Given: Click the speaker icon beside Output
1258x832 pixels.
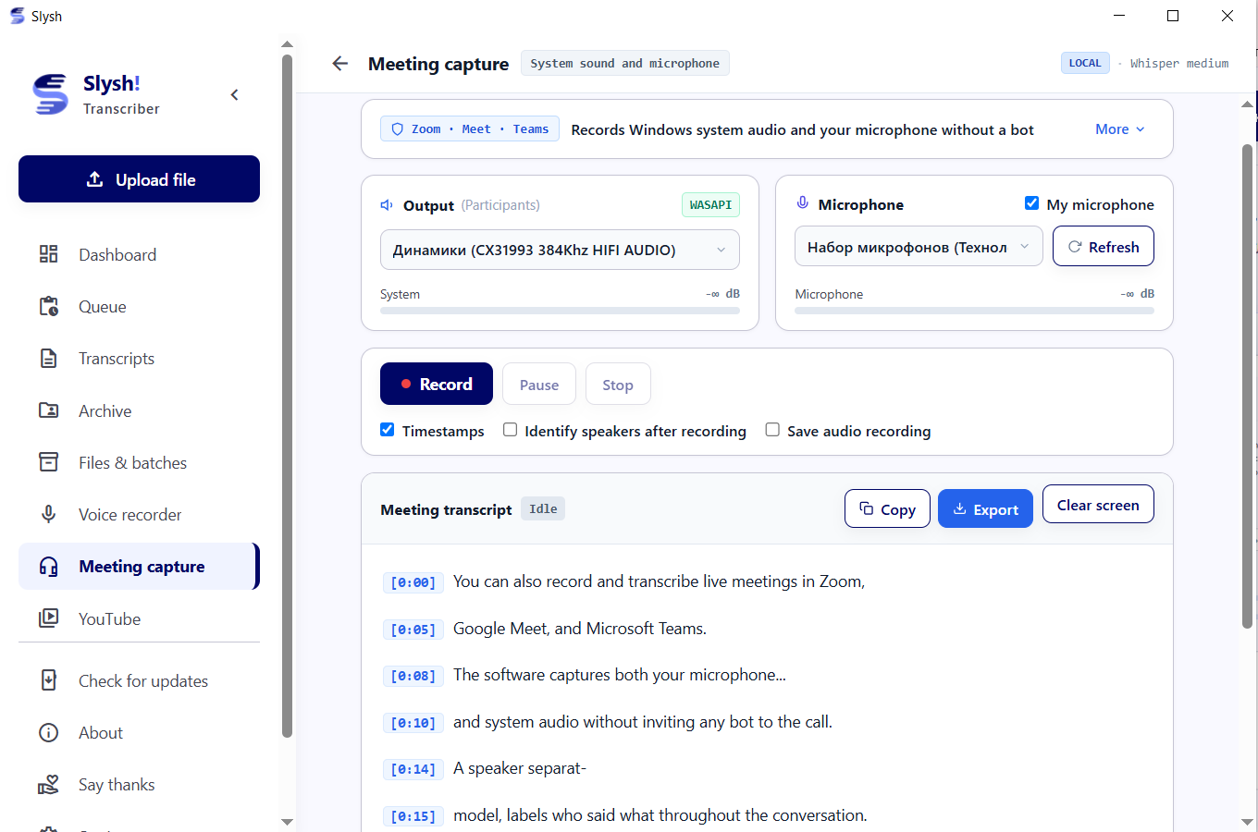Looking at the screenshot, I should click(387, 205).
